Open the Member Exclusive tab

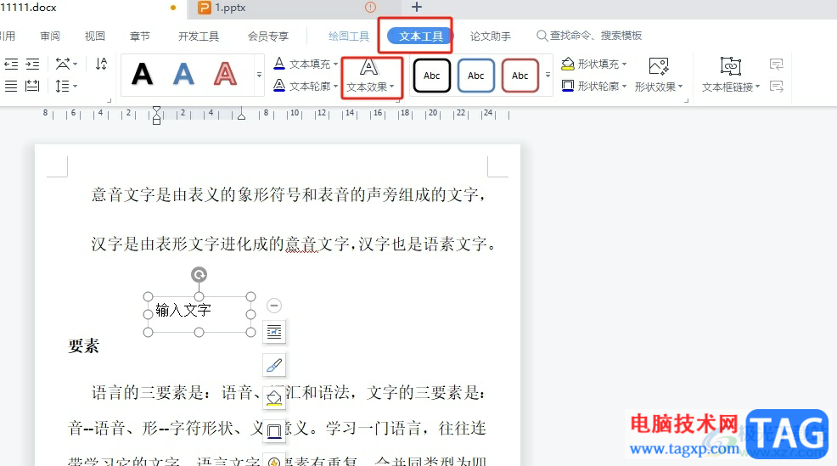point(268,36)
